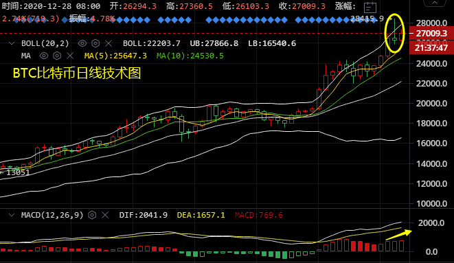The width and height of the screenshot is (454, 263).
Task: Click the 28415.9 high price marker
Action: 367,19
